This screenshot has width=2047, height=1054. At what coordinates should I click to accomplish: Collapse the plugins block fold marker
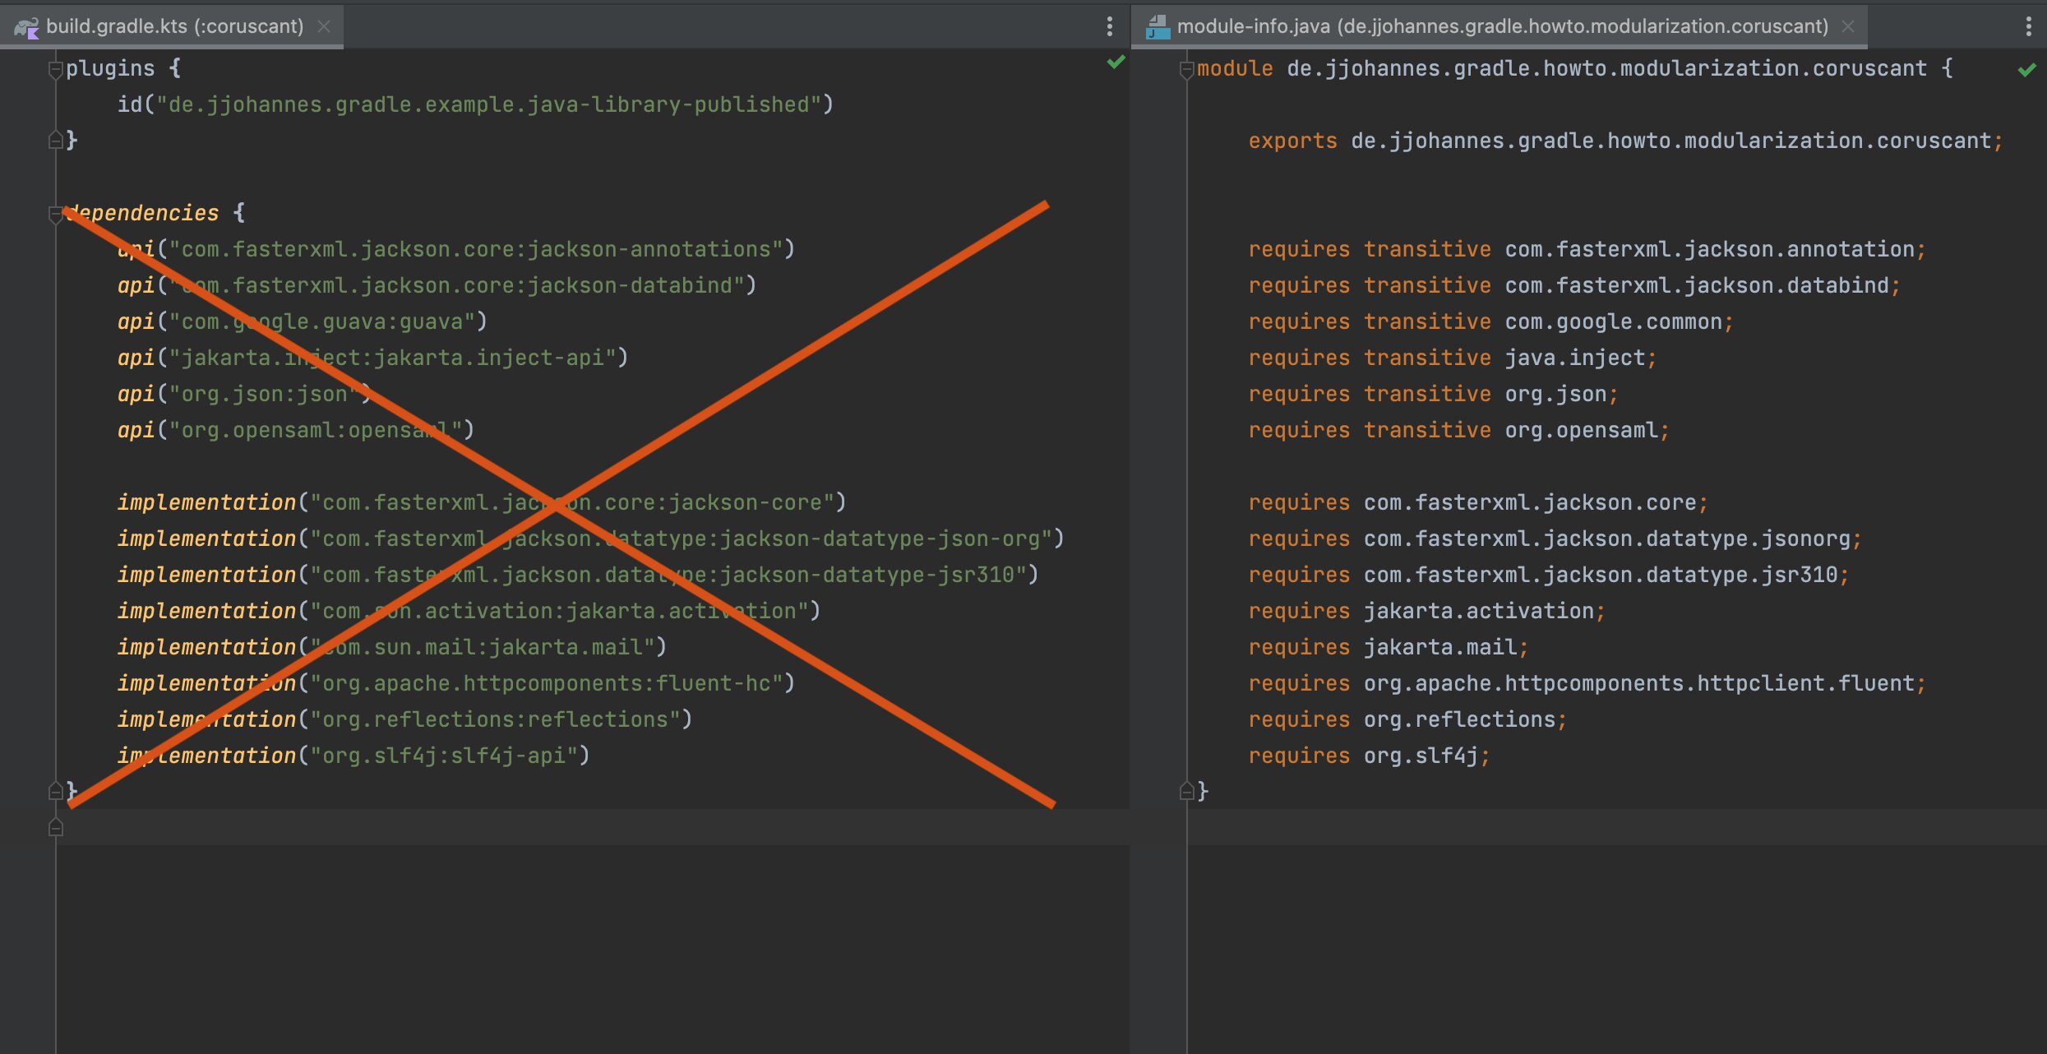(x=56, y=69)
